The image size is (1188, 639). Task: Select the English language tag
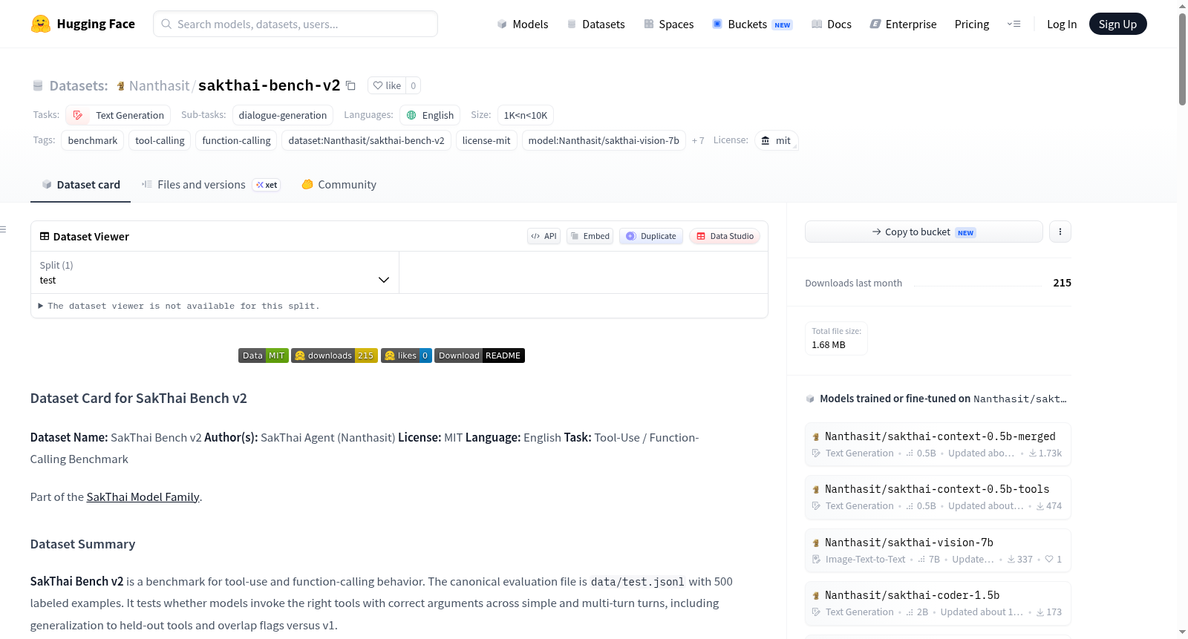click(430, 115)
